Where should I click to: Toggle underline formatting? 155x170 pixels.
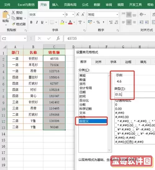(x=42, y=22)
